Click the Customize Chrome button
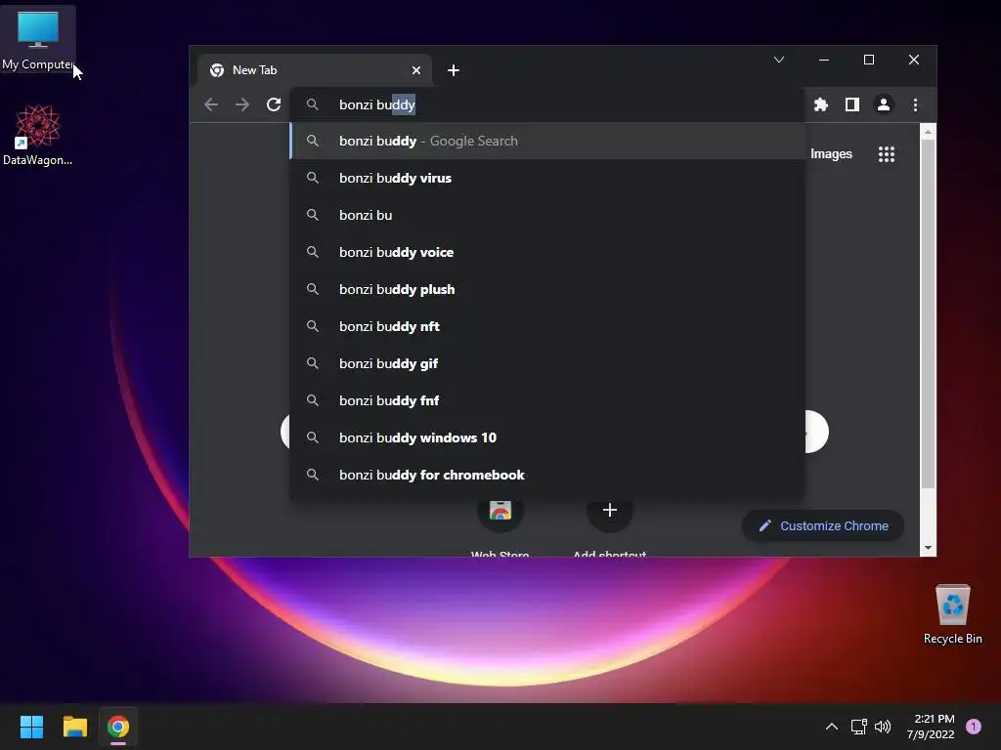This screenshot has width=1001, height=750. click(x=823, y=525)
